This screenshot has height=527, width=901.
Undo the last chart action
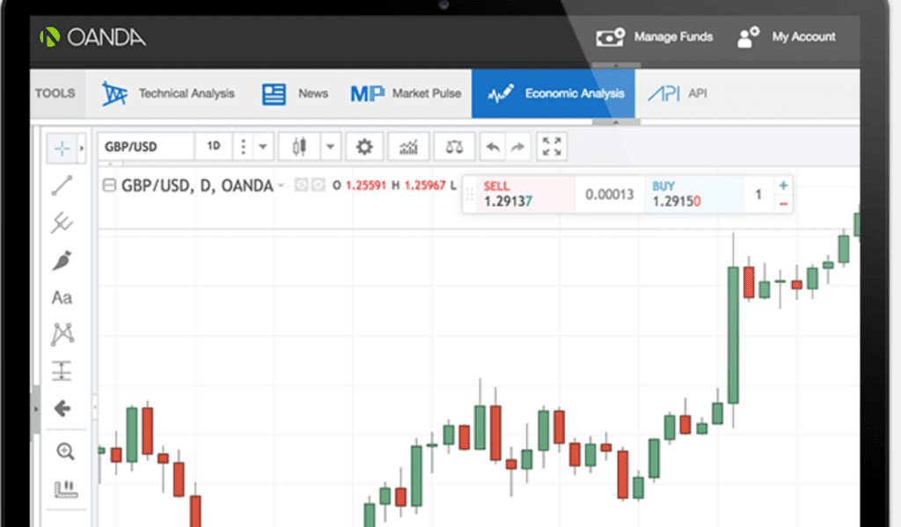(x=493, y=146)
